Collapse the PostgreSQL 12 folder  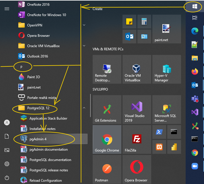pos(84,108)
